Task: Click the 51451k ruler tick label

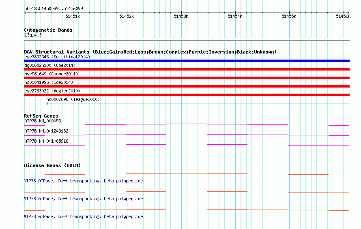Action: pyautogui.click(x=73, y=16)
